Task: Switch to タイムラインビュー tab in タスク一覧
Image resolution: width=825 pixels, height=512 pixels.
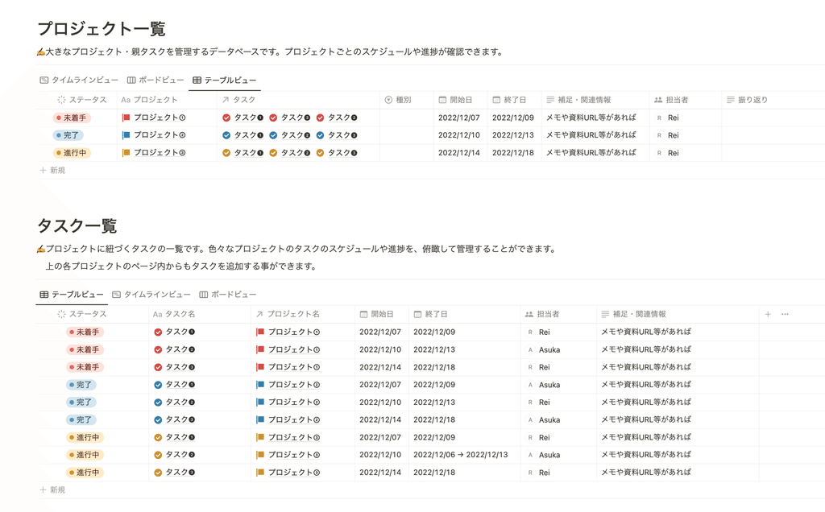Action: pyautogui.click(x=151, y=295)
